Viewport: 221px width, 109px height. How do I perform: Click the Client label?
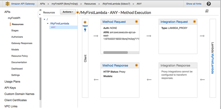pos(85,58)
